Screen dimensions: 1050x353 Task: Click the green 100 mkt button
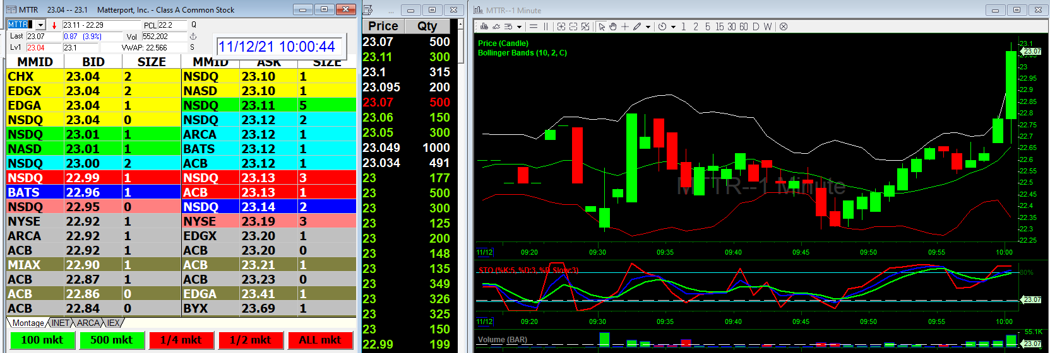42,340
